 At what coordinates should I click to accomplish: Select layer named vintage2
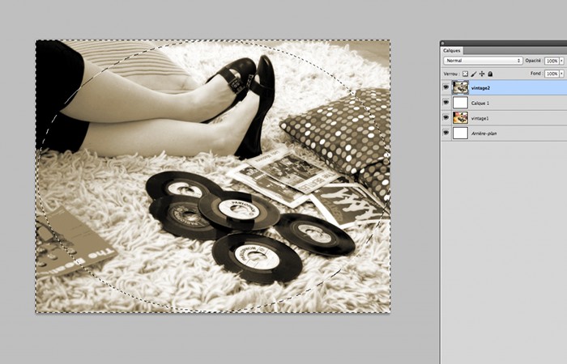coord(480,87)
